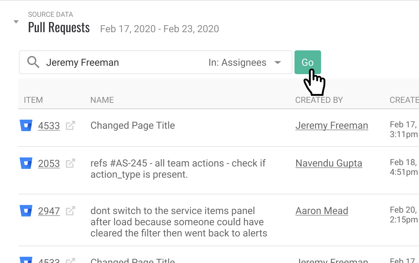Collapse the Pull Requests section triangle
The width and height of the screenshot is (419, 263).
(16, 22)
